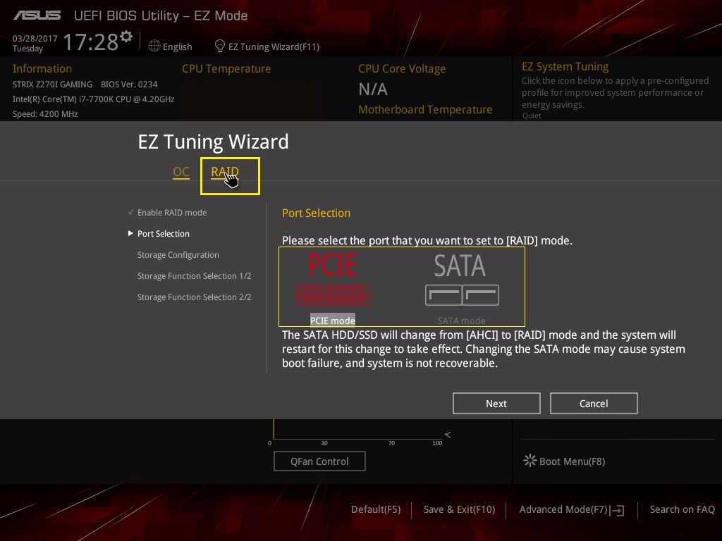Open the Boot Menu(F8)
This screenshot has height=541, width=722.
[x=572, y=461]
